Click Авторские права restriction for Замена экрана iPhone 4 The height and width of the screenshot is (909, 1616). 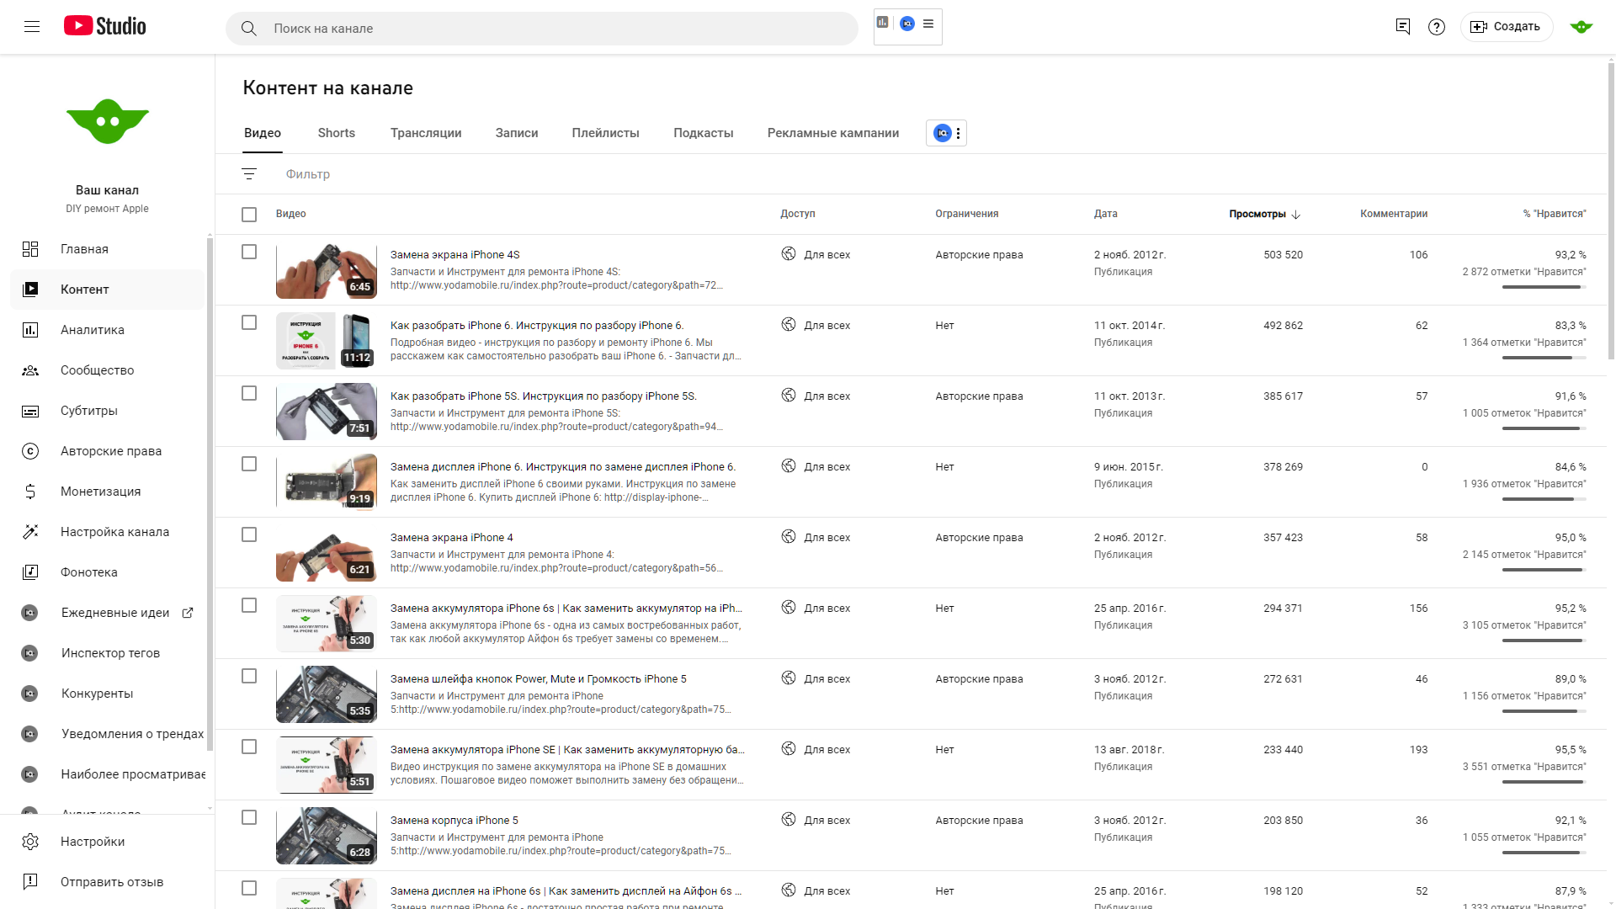coord(979,538)
